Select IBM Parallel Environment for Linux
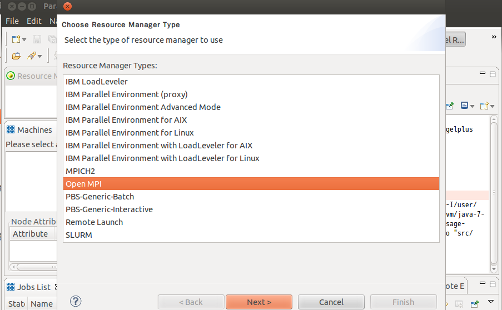502x310 pixels. [251, 133]
